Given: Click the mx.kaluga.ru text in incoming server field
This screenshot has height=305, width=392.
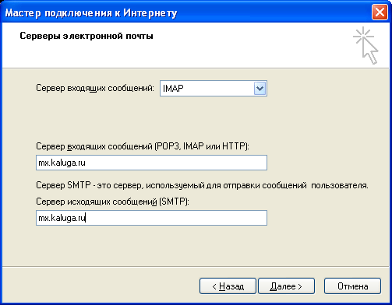Looking at the screenshot, I should point(62,163).
